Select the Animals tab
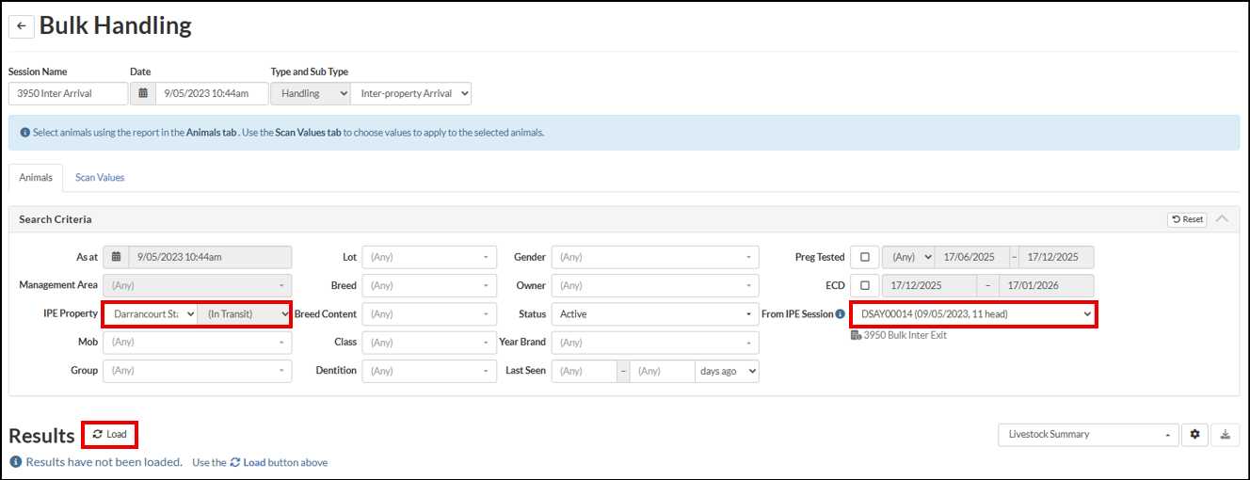This screenshot has width=1250, height=480. click(36, 177)
